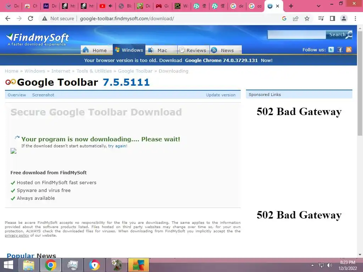Open Chrome side panel

(x=333, y=18)
